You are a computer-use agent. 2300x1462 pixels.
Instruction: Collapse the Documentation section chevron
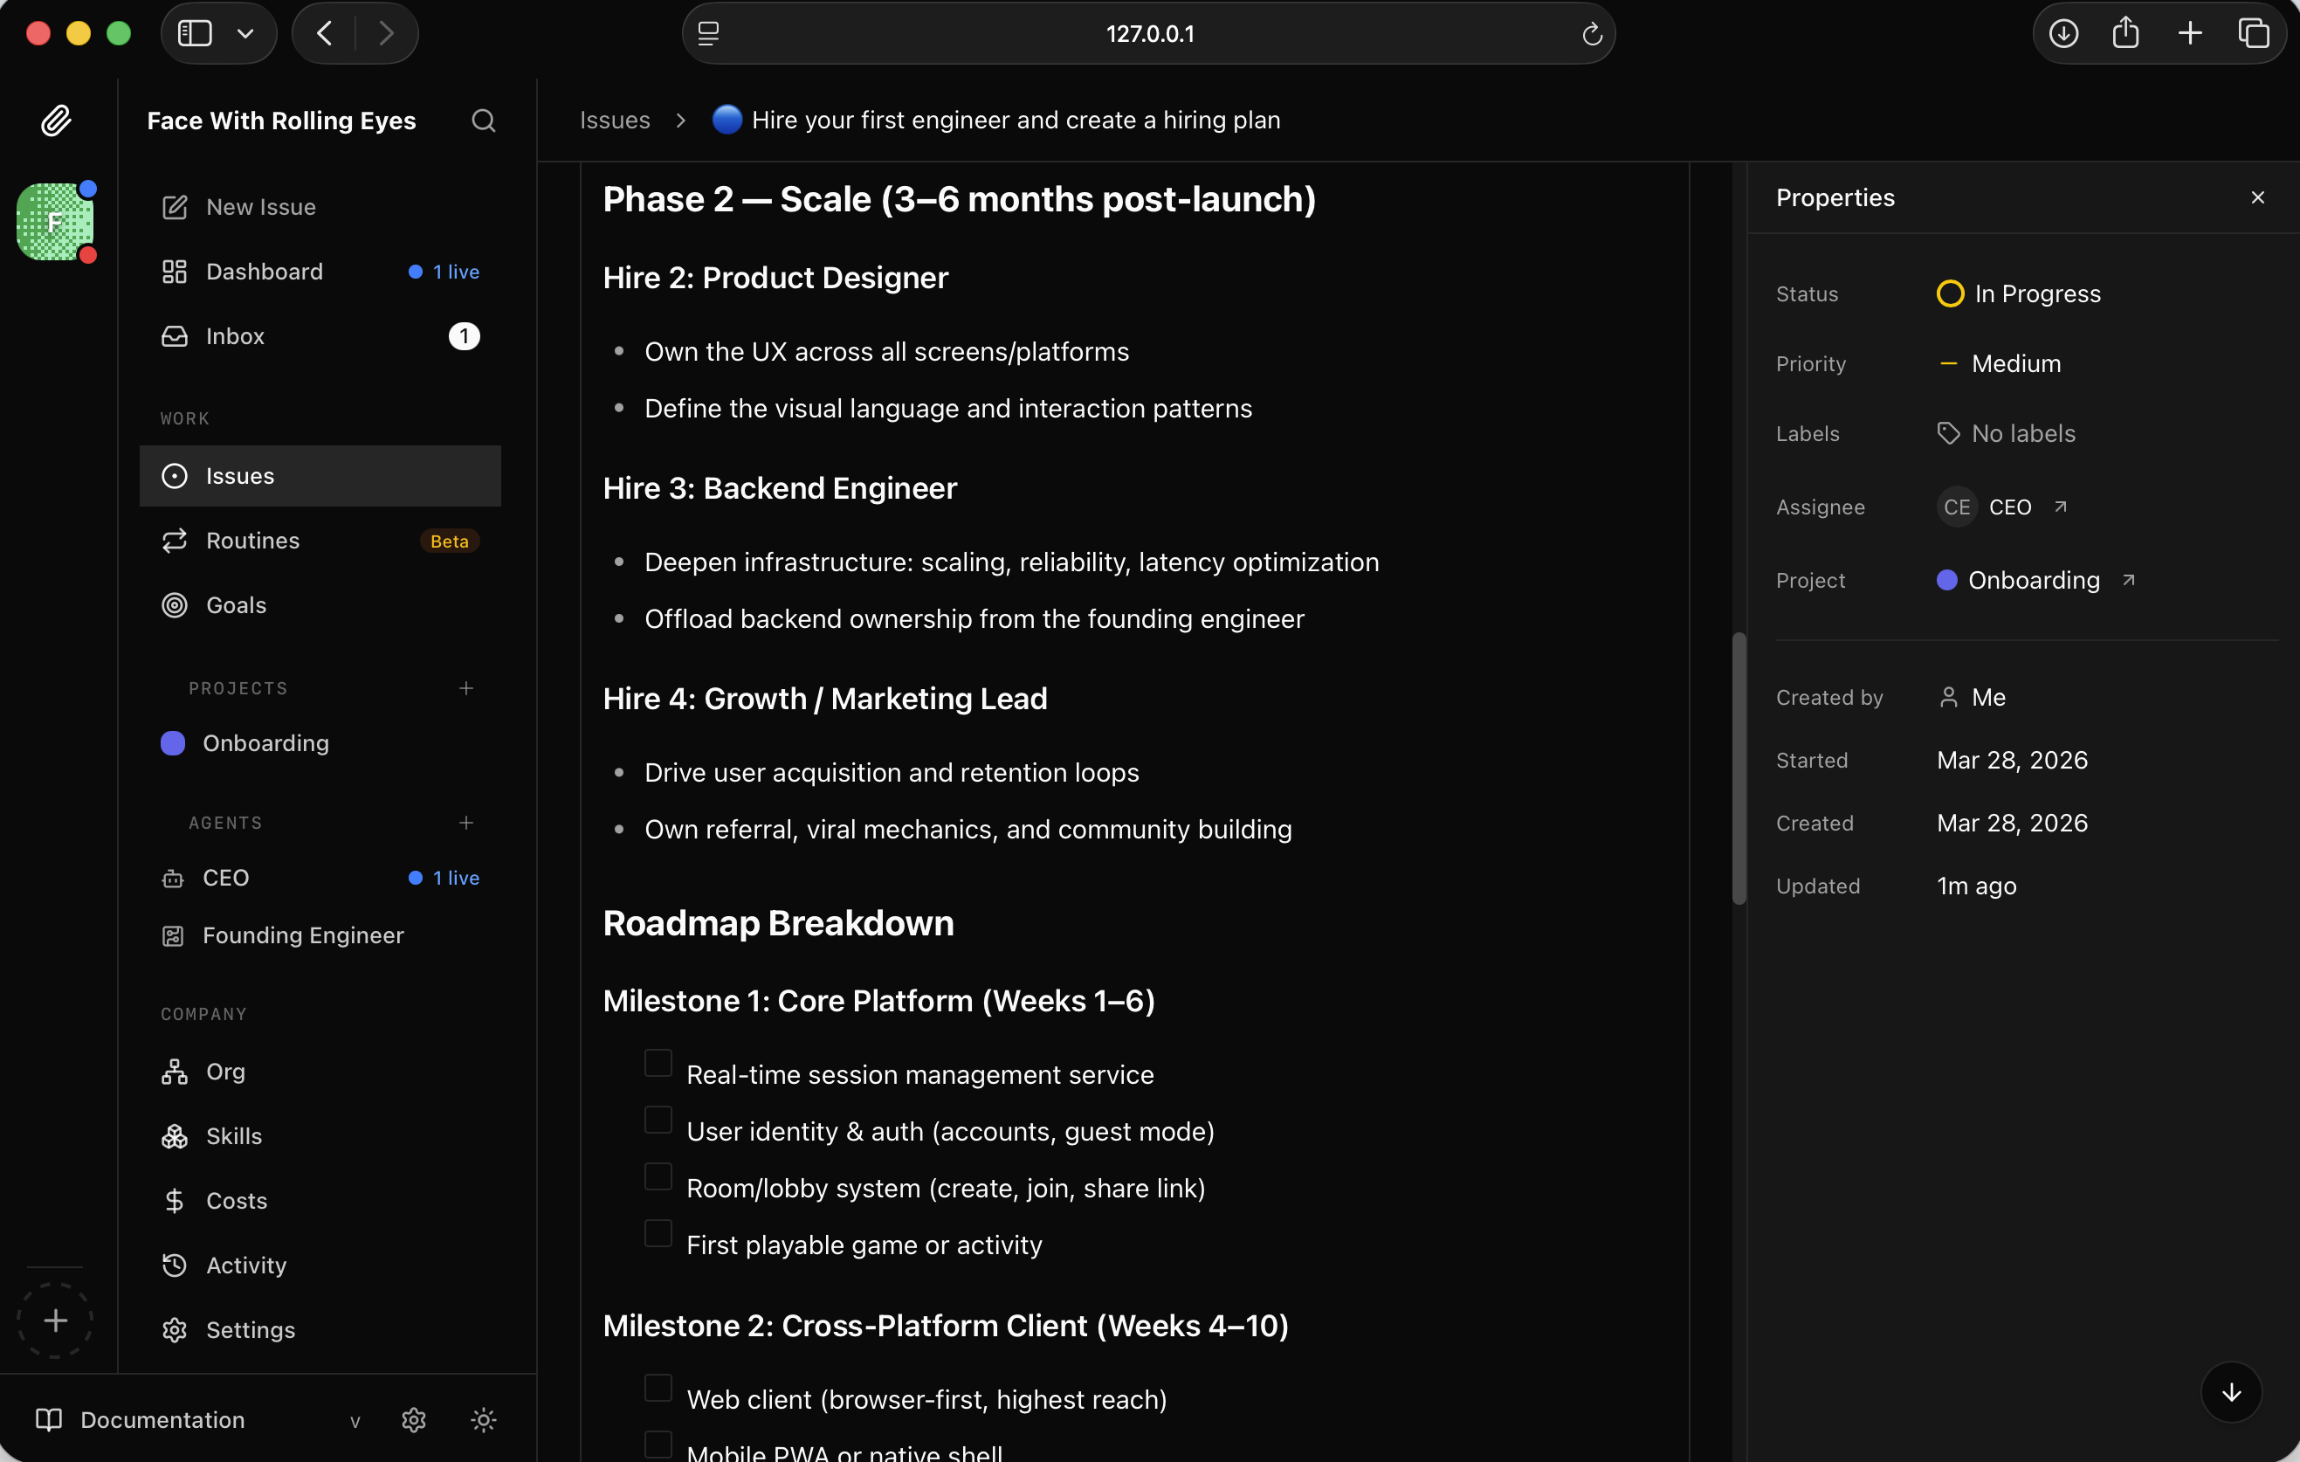tap(355, 1421)
